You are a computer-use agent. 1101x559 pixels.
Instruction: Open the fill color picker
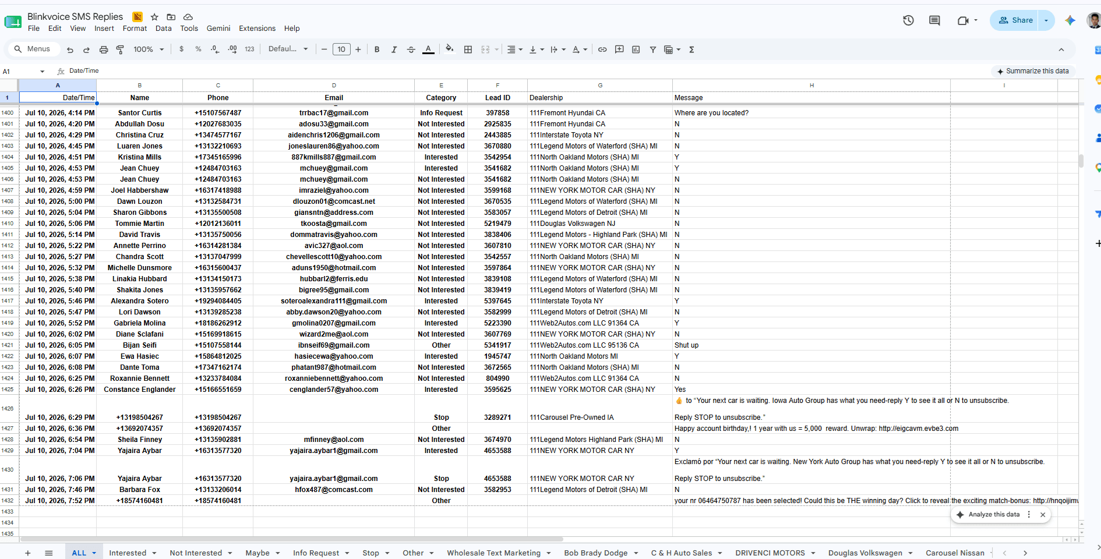click(449, 49)
